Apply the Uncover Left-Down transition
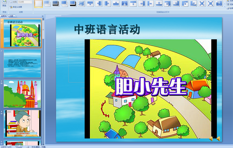This screenshot has height=148, width=233. [x=168, y=3]
